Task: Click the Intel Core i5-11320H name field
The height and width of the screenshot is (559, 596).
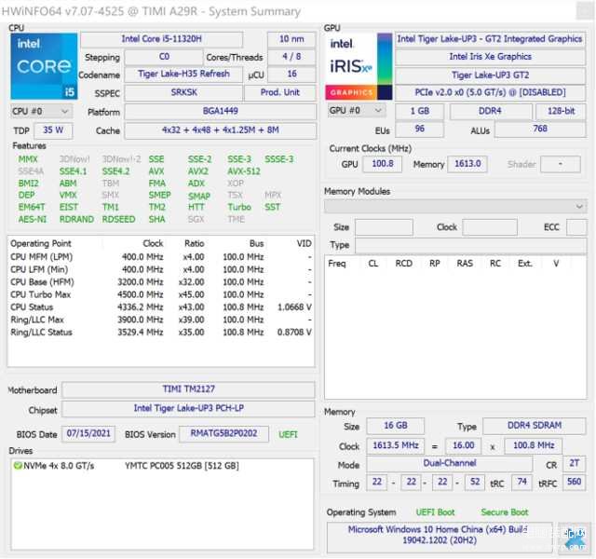Action: [x=161, y=39]
